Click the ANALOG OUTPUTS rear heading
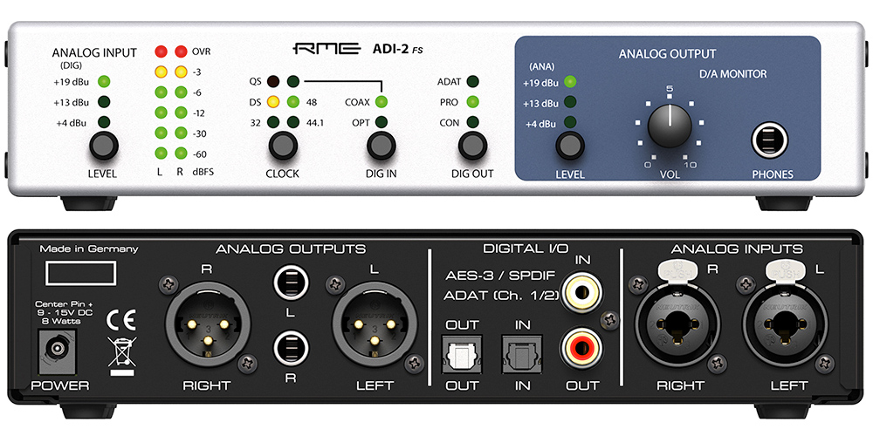This screenshot has height=436, width=873. pos(290,249)
